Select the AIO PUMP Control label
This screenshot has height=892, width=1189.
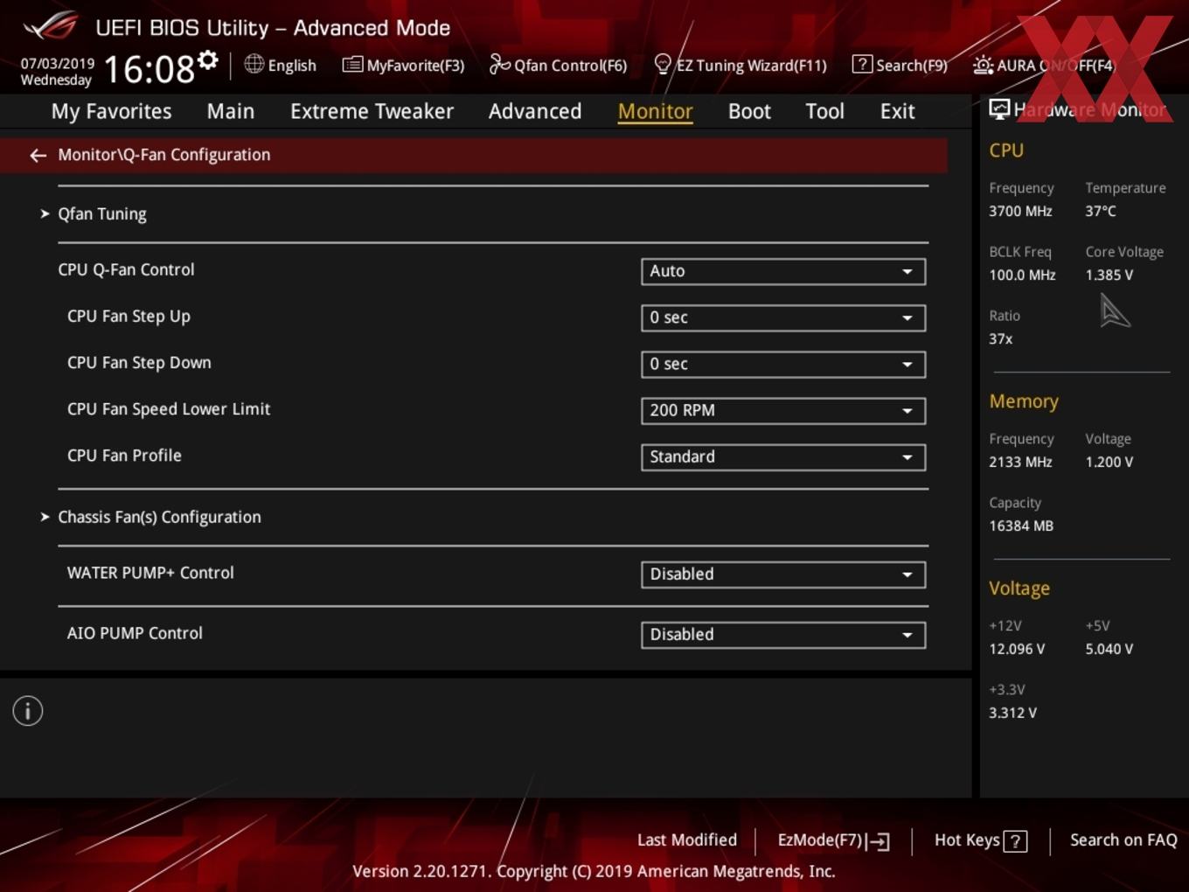(135, 633)
